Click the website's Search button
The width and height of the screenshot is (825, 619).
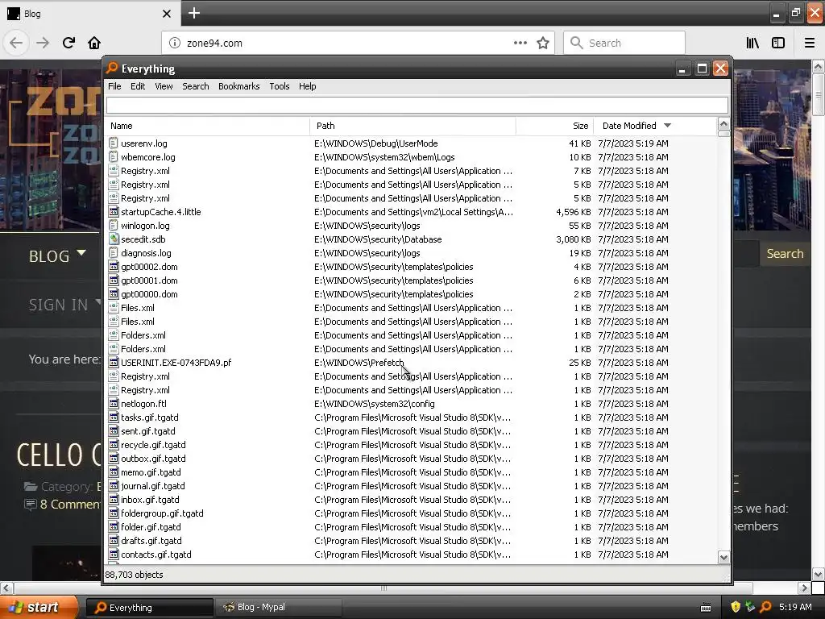[x=785, y=254]
